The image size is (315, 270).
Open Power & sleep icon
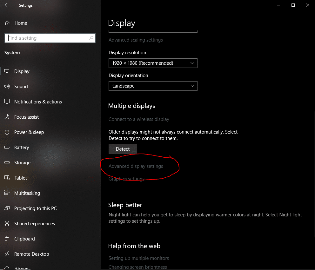coord(7,132)
